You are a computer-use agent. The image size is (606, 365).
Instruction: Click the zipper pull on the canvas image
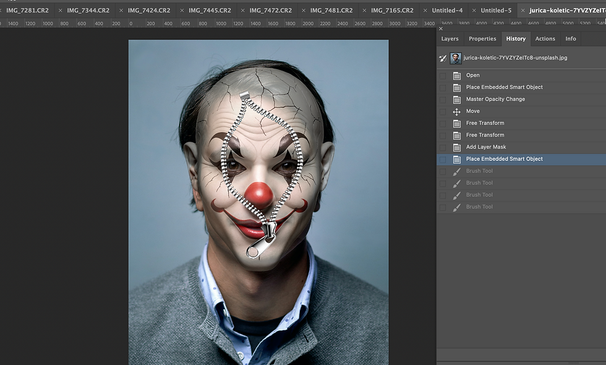262,240
